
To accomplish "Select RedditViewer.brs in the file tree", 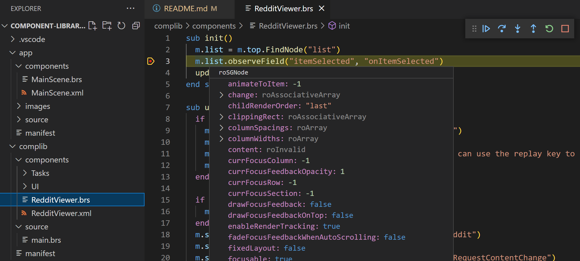I will click(72, 200).
